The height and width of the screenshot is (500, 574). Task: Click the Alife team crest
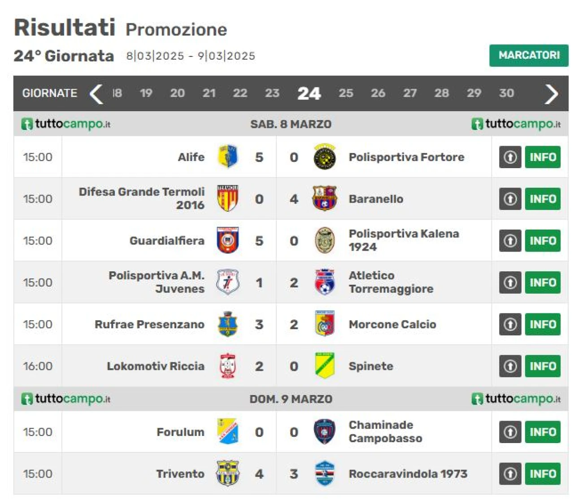pyautogui.click(x=227, y=157)
